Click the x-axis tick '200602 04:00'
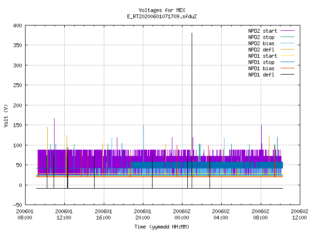 pyautogui.click(x=221, y=215)
